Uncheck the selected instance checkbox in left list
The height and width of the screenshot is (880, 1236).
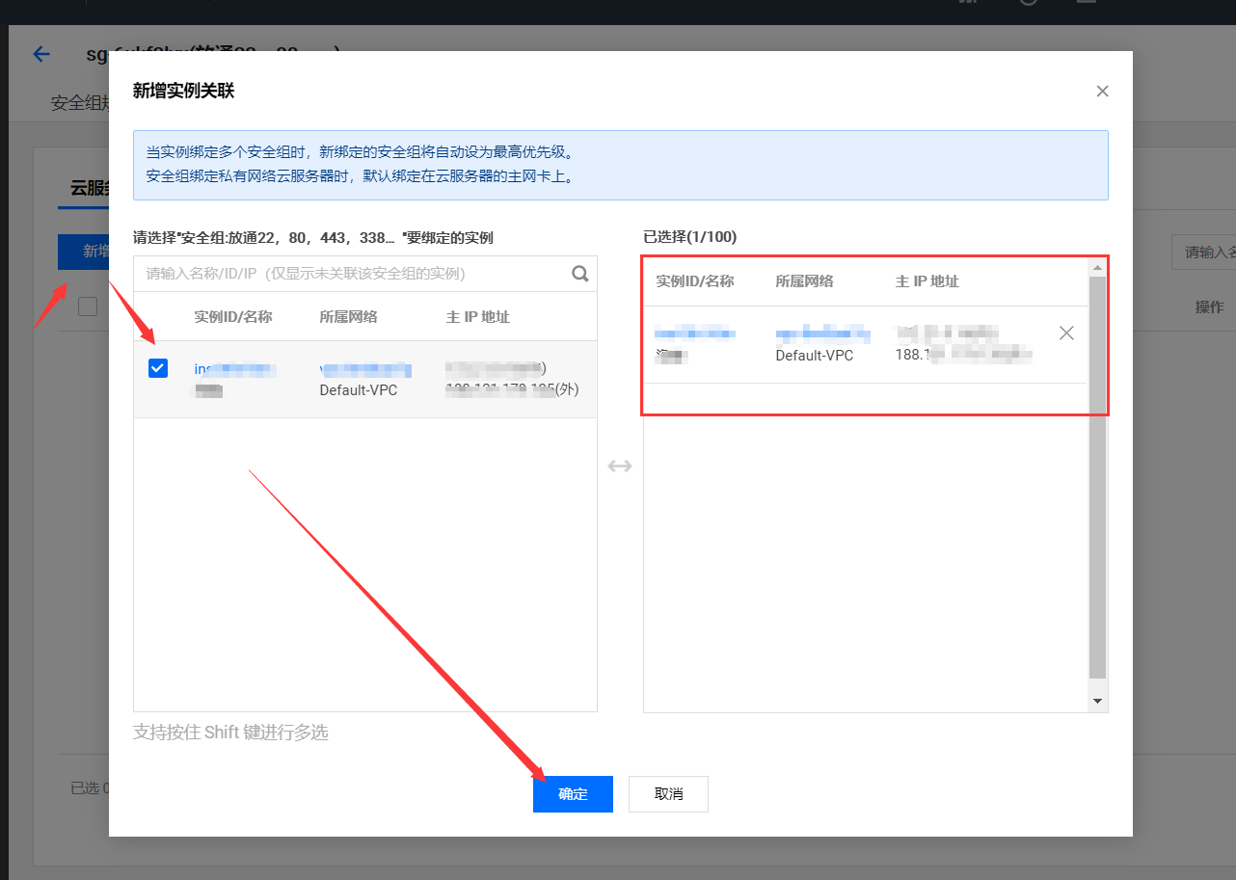[158, 368]
